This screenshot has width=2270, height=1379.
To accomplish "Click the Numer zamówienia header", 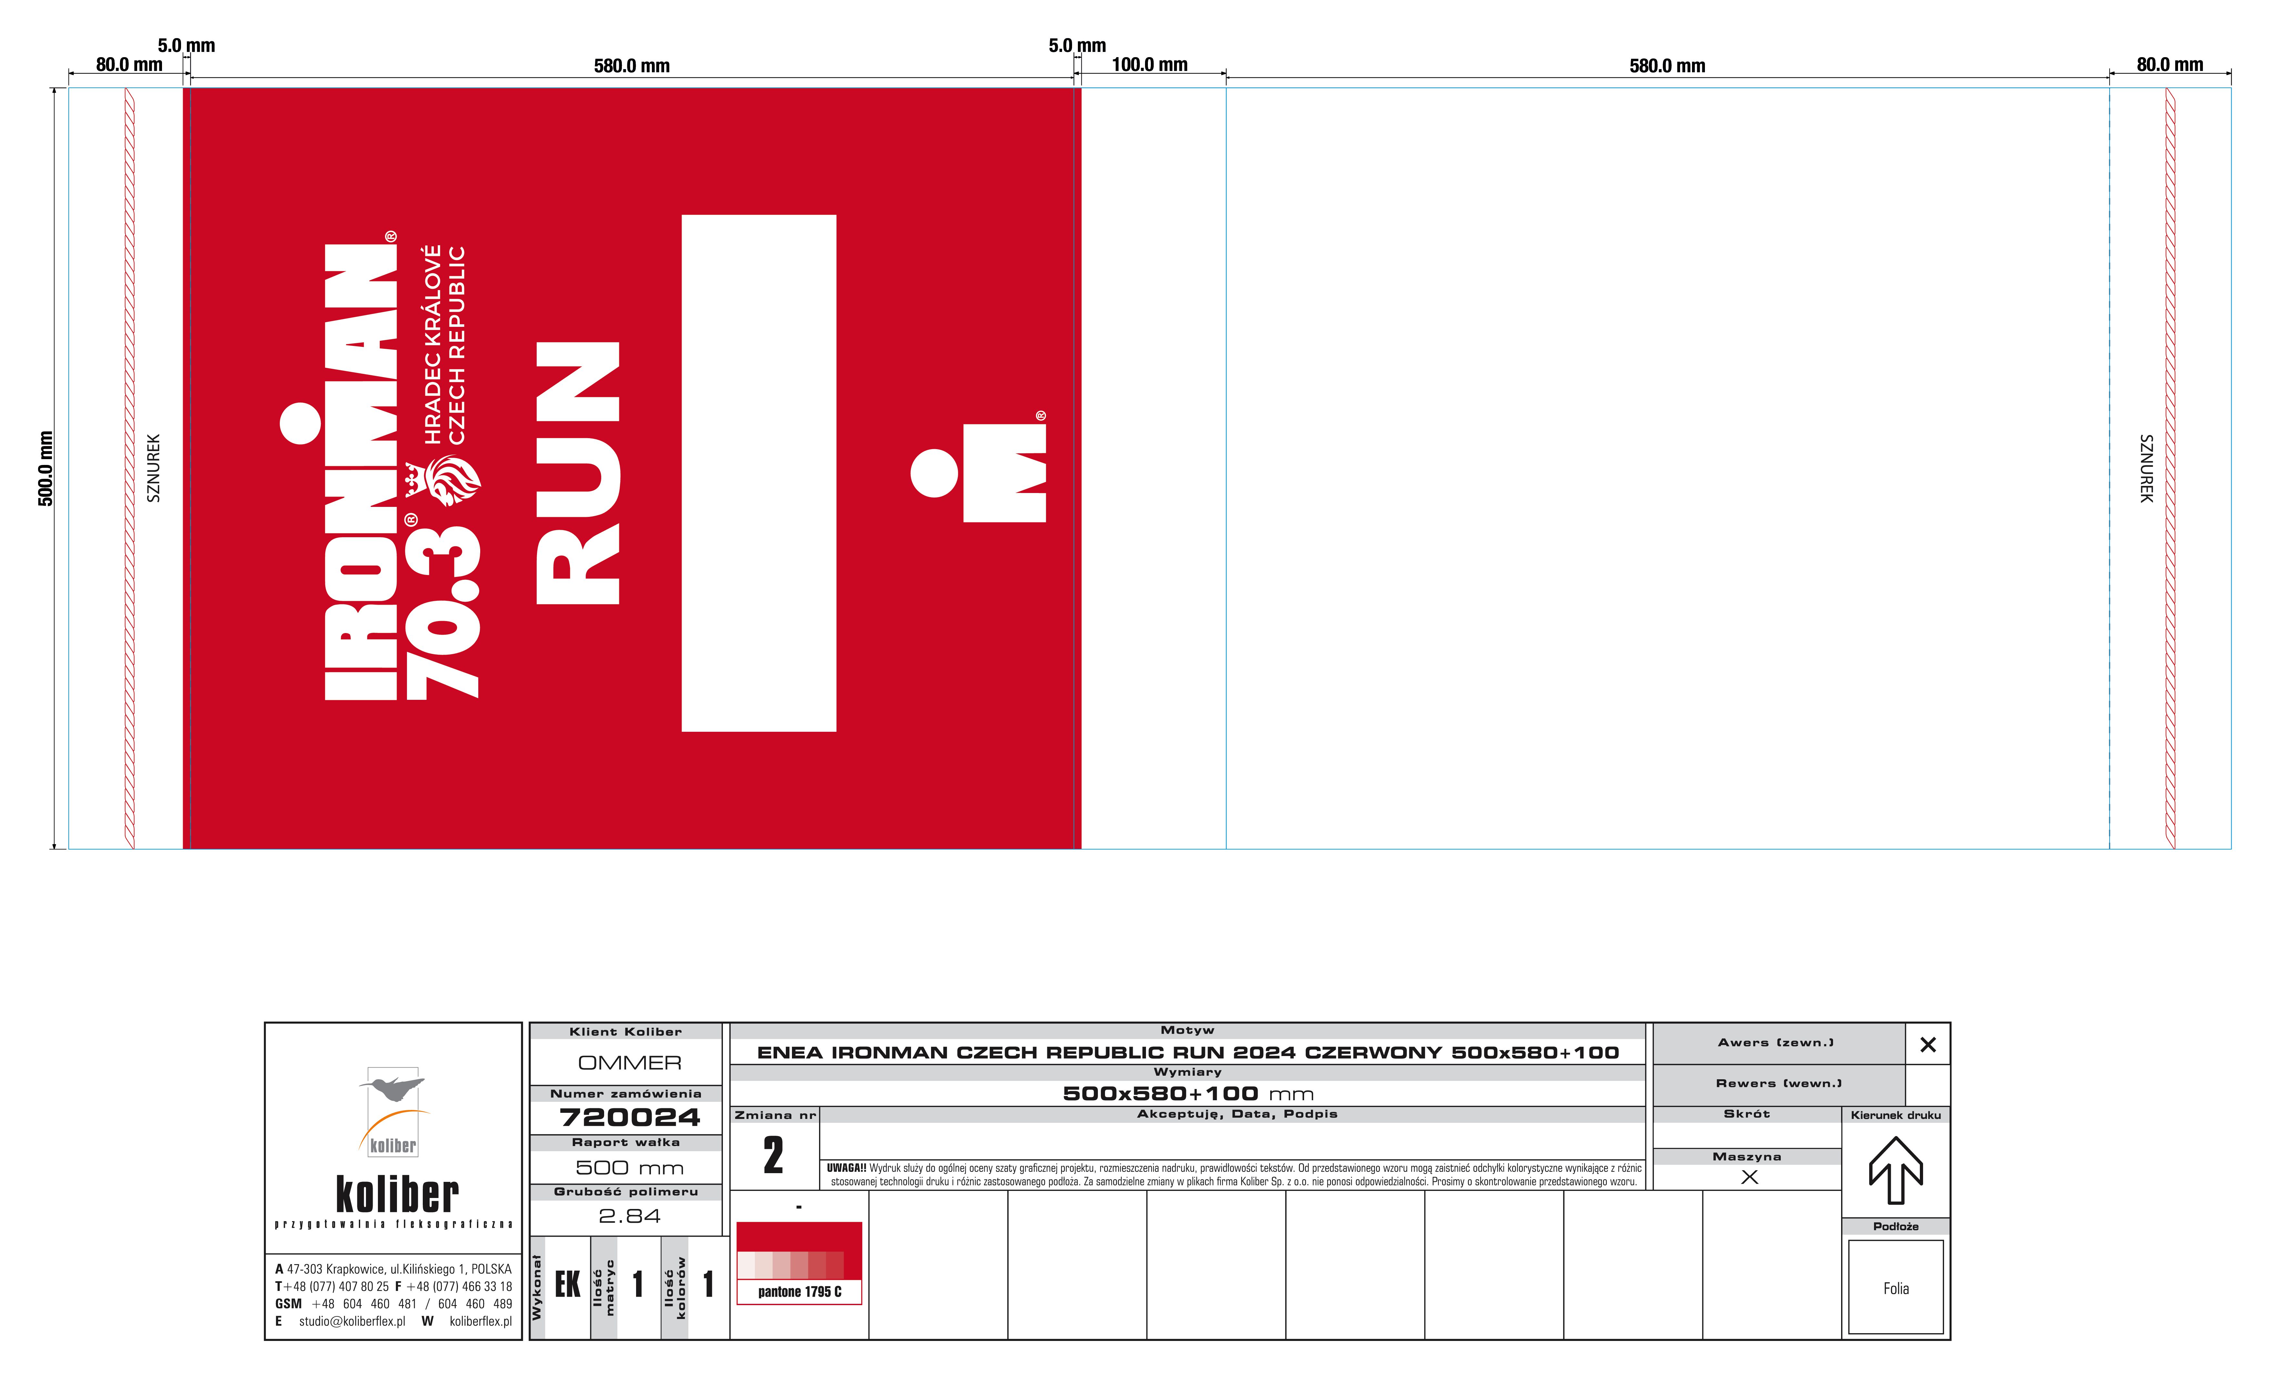I will (x=625, y=1093).
